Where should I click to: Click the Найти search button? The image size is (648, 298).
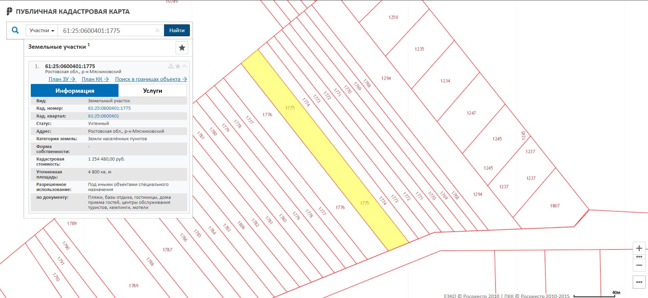tap(177, 30)
